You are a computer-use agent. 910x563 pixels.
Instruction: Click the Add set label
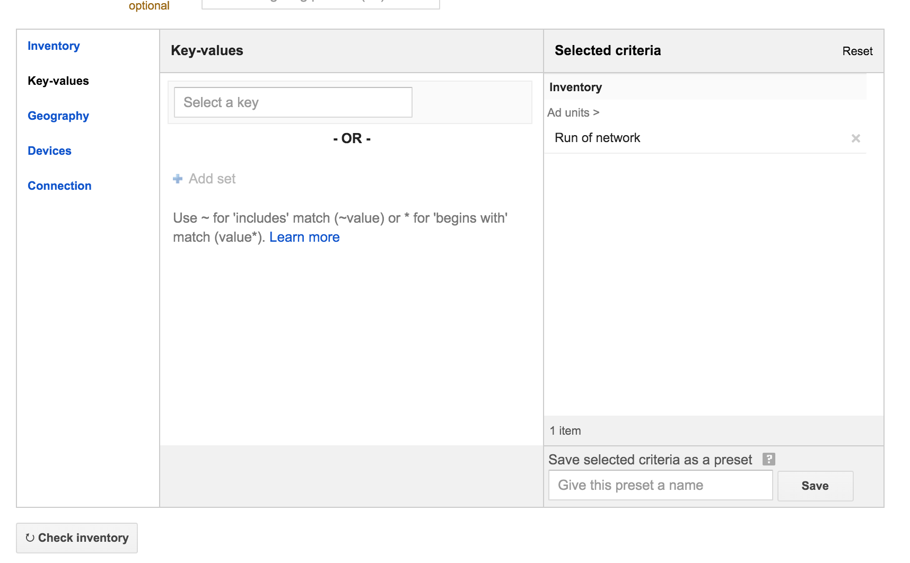tap(212, 179)
